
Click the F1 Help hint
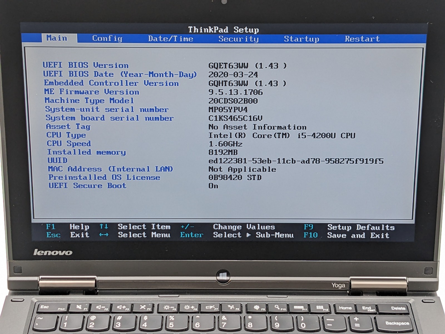pyautogui.click(x=68, y=227)
